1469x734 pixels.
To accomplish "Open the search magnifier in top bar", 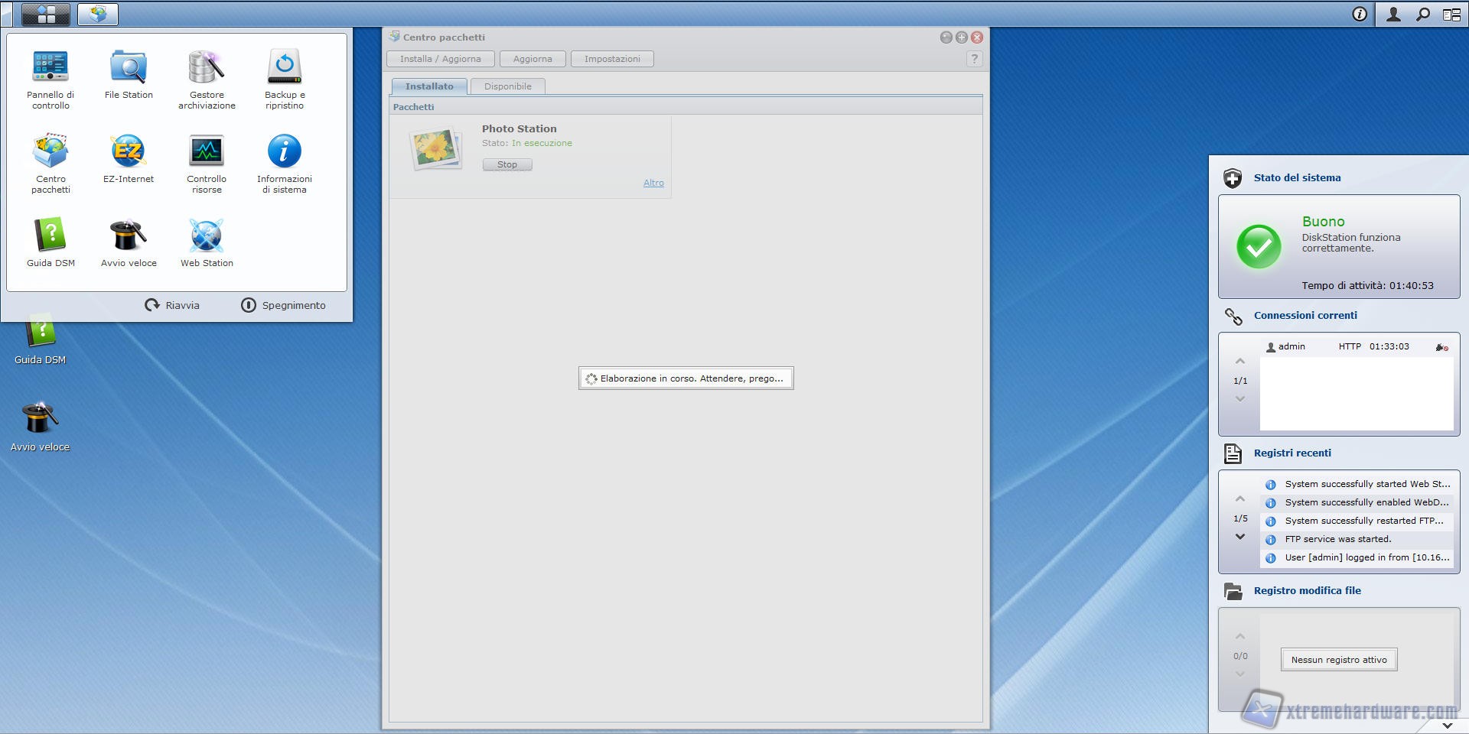I will (x=1423, y=15).
